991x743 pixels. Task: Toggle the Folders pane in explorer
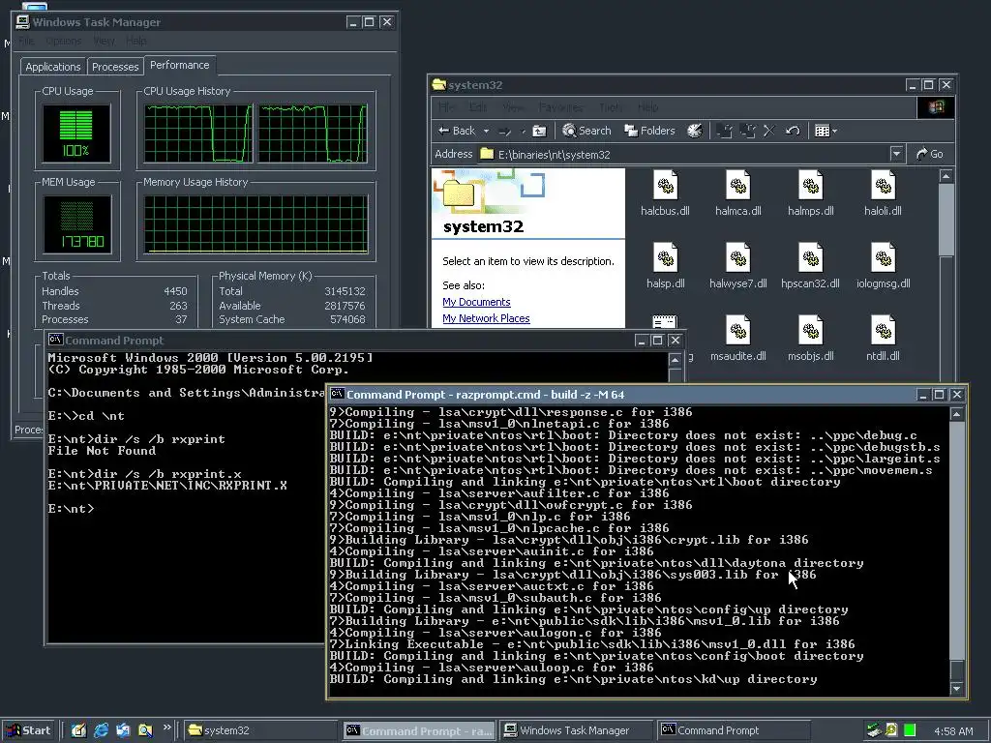pos(649,131)
